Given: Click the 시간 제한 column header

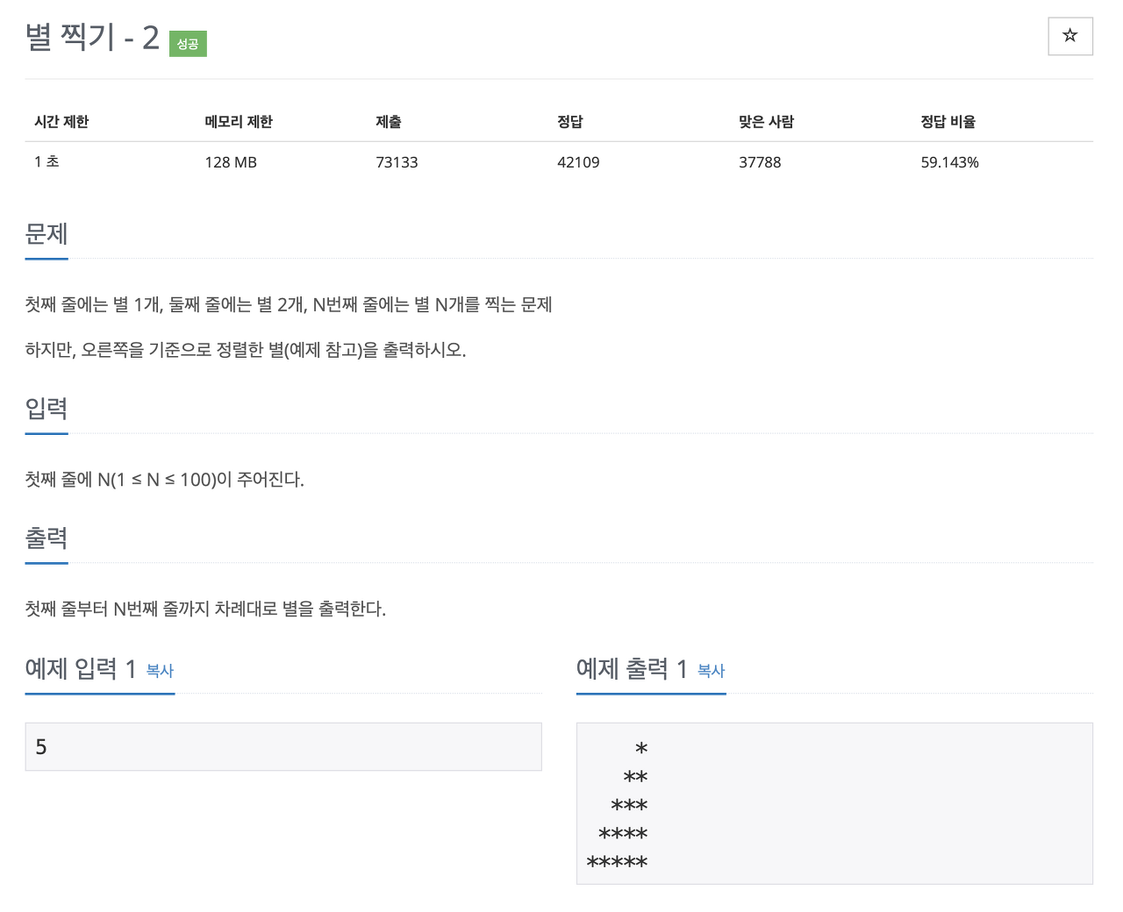Looking at the screenshot, I should [61, 122].
